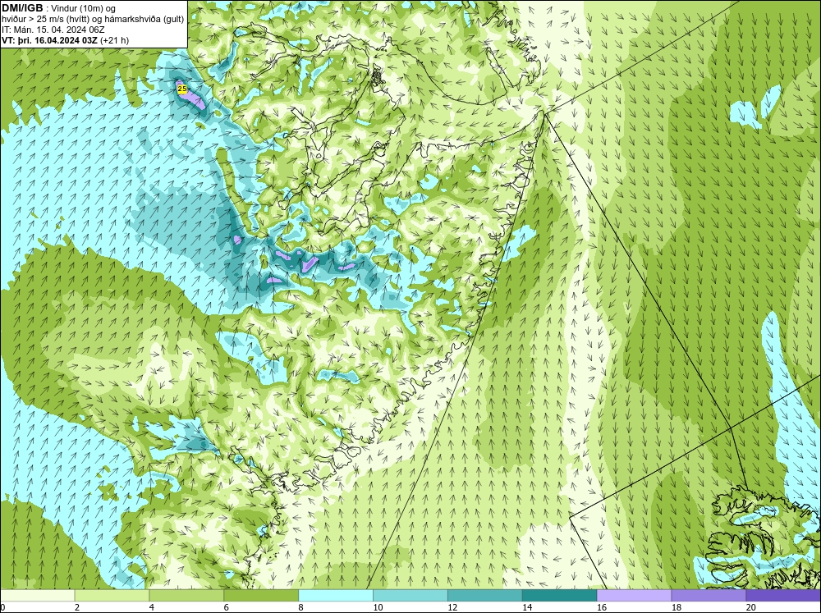Select the 16-18 m/s legend color
Screen dimensions: 821x613
point(634,596)
